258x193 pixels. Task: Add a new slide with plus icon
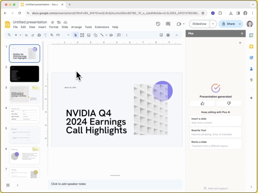[16, 35]
